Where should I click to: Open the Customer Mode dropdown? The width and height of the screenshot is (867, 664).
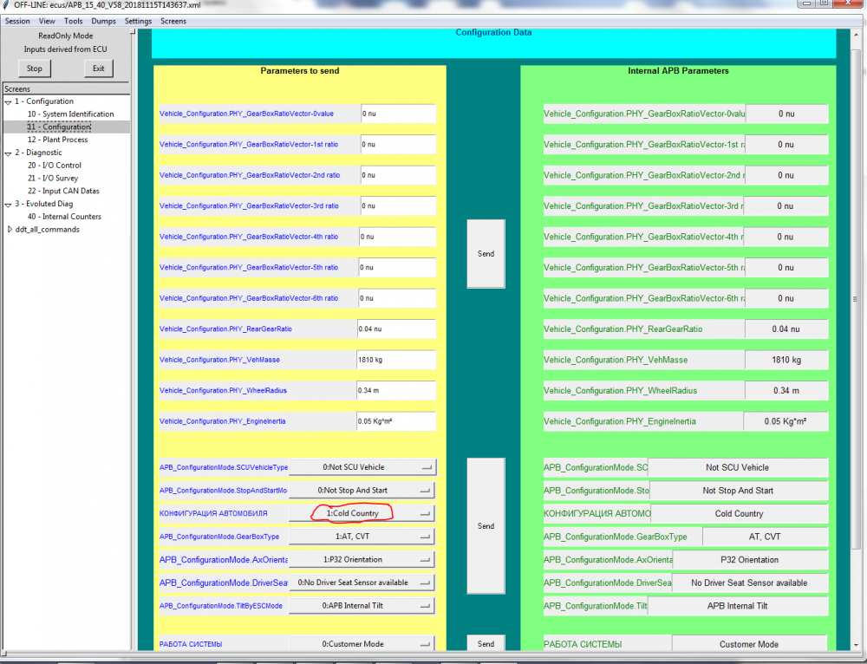pos(362,644)
